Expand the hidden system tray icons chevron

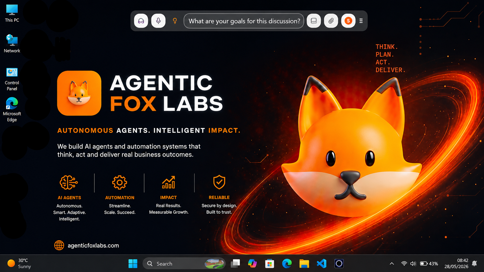(x=392, y=264)
